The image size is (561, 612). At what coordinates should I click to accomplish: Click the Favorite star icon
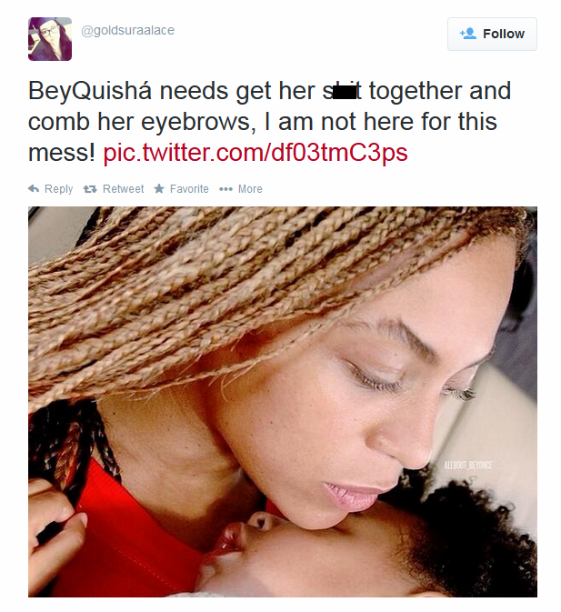159,189
